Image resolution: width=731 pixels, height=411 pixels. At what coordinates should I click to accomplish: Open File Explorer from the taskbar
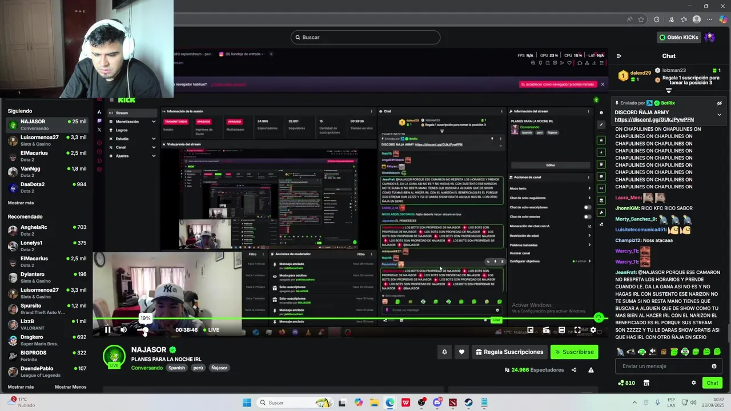coord(374,402)
